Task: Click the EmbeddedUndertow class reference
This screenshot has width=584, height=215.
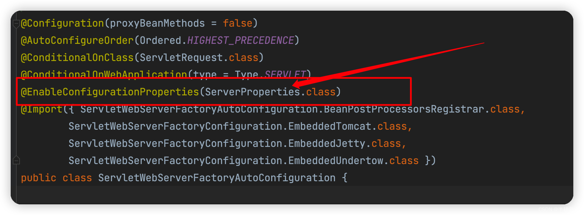Action: [x=336, y=161]
